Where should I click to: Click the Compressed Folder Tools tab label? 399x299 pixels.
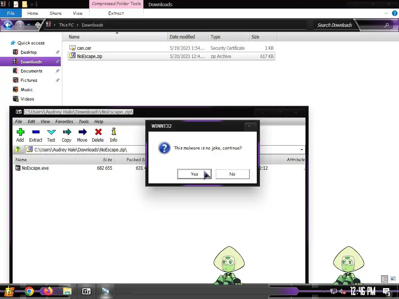pyautogui.click(x=116, y=4)
